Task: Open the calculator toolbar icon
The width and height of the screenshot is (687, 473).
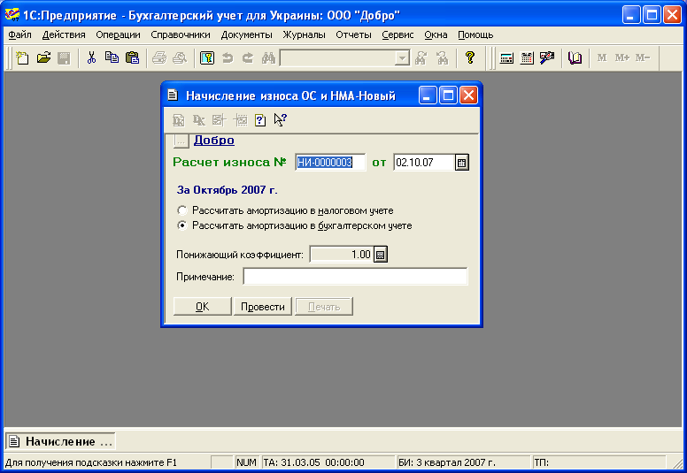Action: click(506, 57)
